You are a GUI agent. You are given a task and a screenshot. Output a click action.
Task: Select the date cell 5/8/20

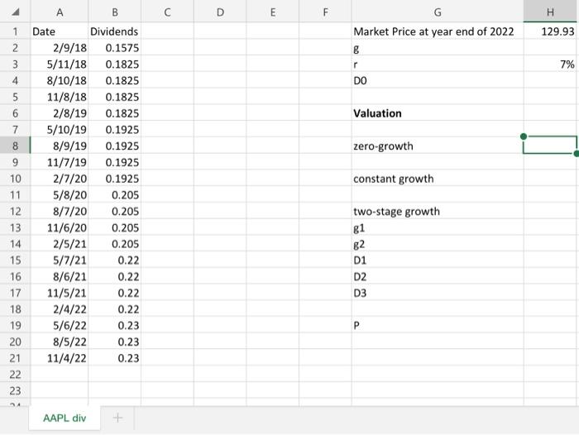[60, 195]
